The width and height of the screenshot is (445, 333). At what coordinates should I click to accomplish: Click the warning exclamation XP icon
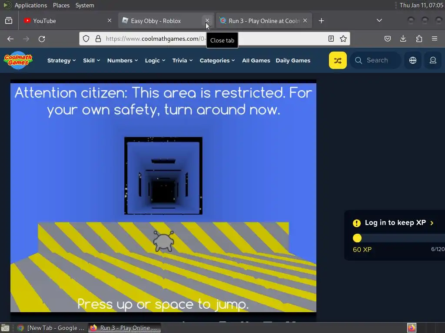coord(357,223)
